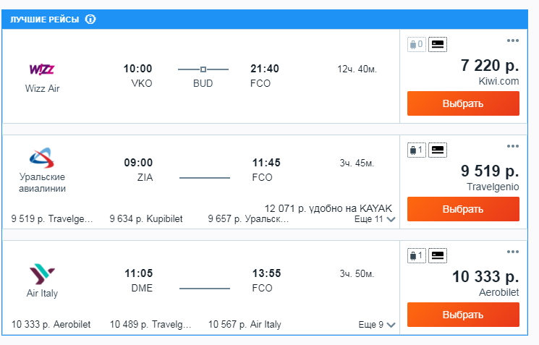Open the 12 071 р. удобно на KAYAK offer

pyautogui.click(x=328, y=208)
